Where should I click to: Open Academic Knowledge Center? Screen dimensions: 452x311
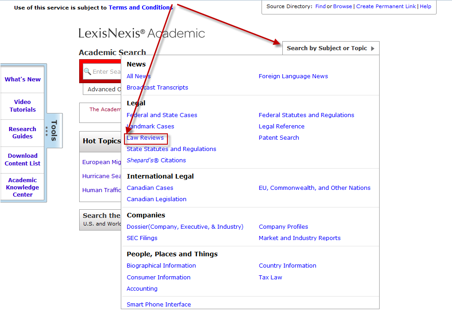pyautogui.click(x=23, y=187)
